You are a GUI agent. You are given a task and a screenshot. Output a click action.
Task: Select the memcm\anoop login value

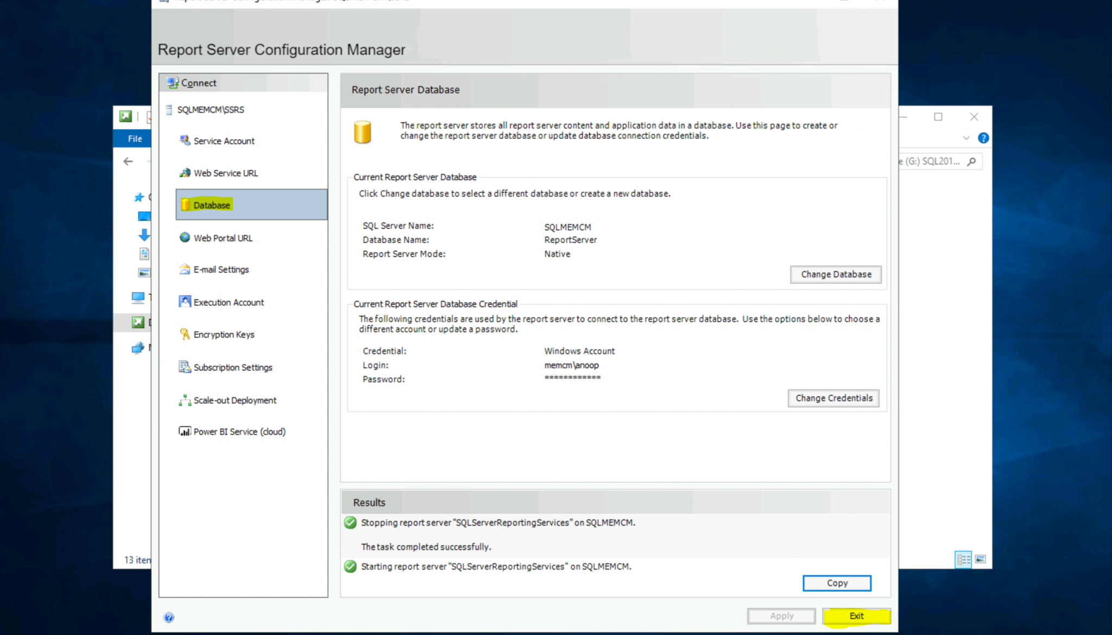[x=571, y=366]
